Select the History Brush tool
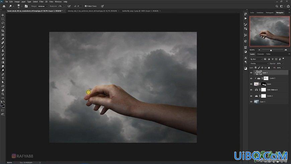 [3, 55]
